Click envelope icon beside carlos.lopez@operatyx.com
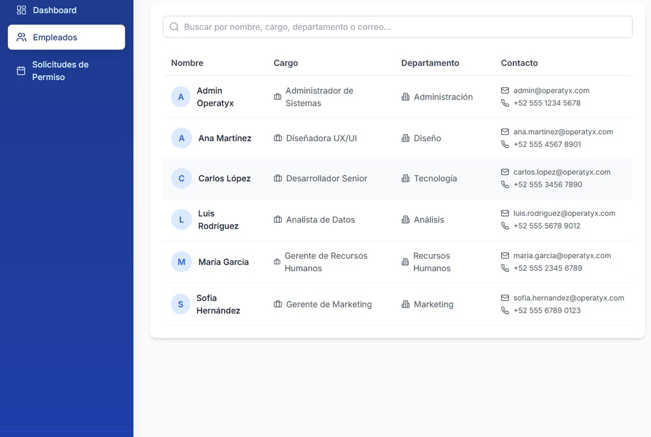This screenshot has width=651, height=437. [505, 172]
